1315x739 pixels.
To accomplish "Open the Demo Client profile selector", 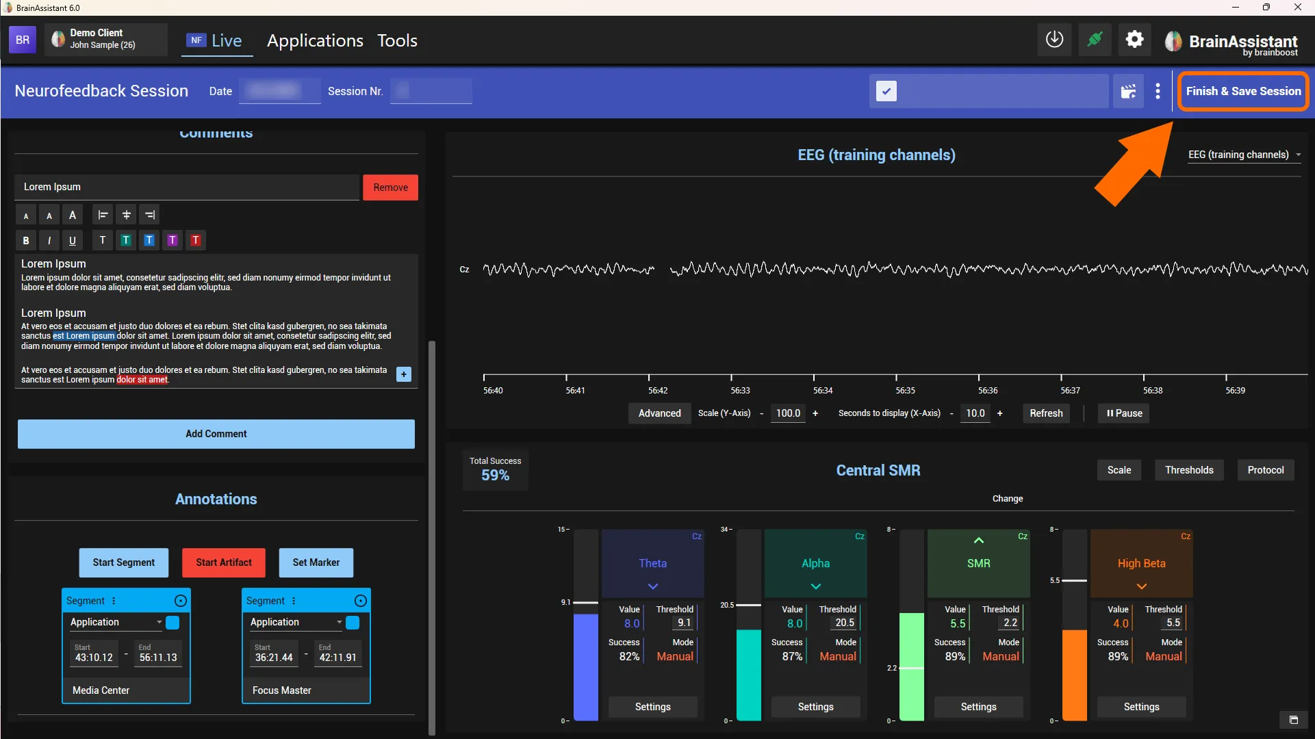I will [106, 40].
